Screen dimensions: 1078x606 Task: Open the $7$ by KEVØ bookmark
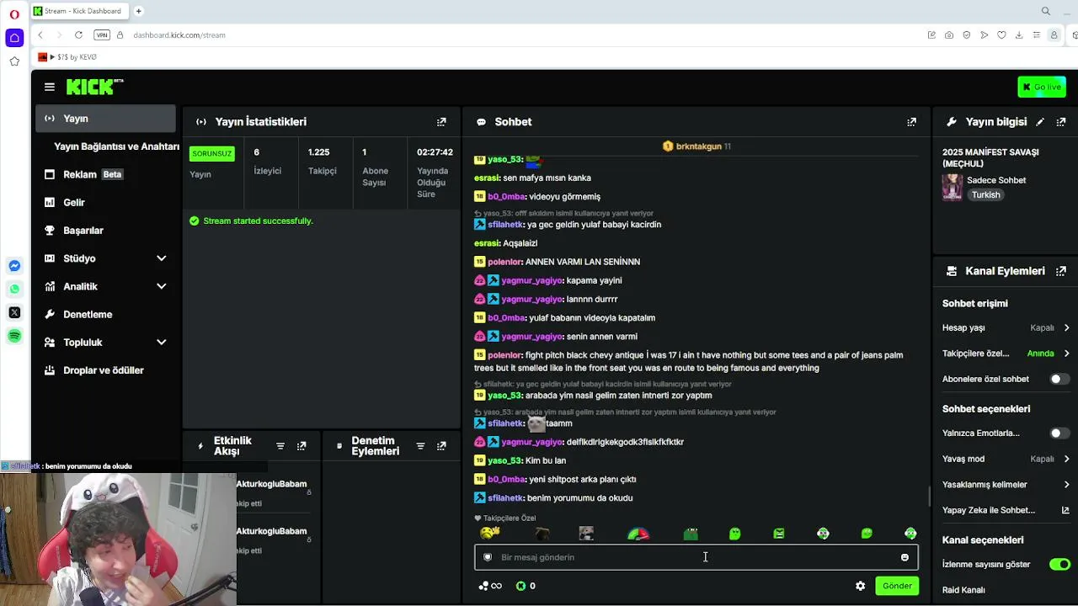click(x=67, y=57)
